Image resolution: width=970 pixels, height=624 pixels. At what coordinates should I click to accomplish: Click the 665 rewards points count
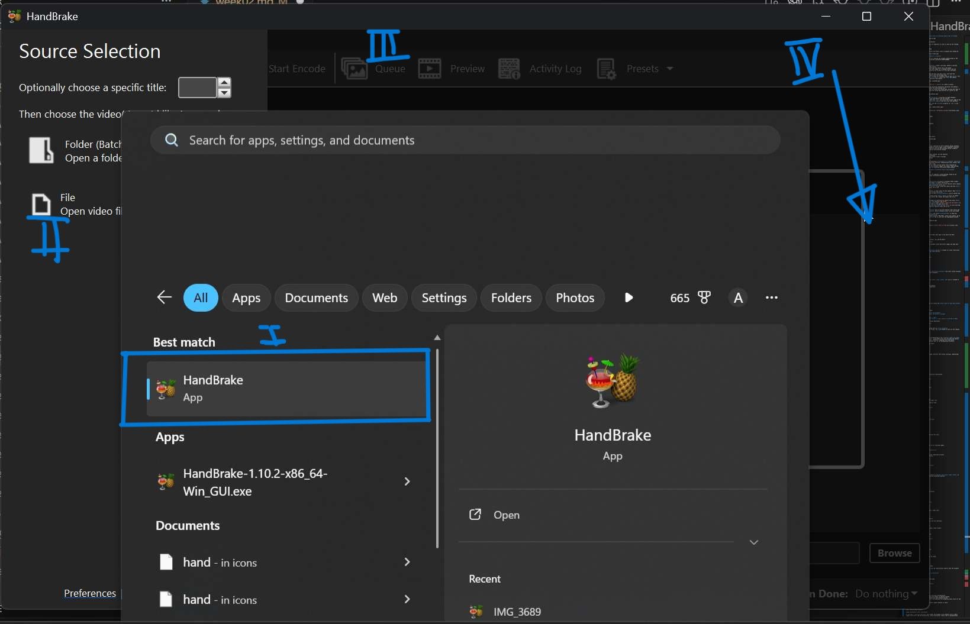(x=680, y=298)
